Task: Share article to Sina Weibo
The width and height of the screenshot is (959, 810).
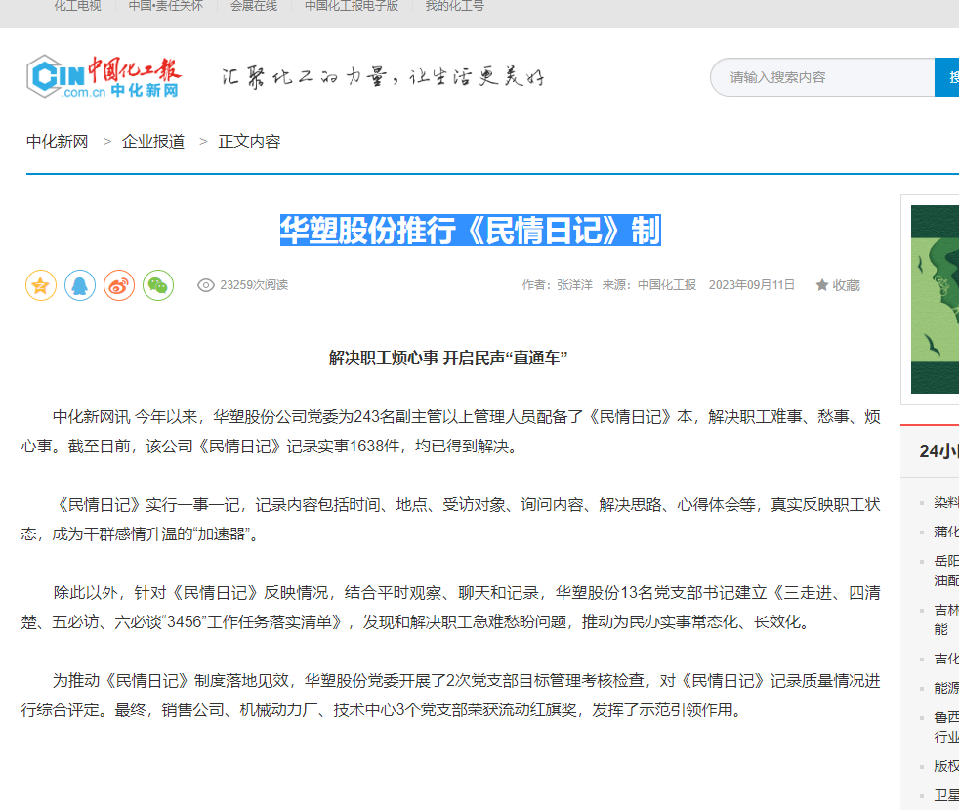Action: [119, 285]
